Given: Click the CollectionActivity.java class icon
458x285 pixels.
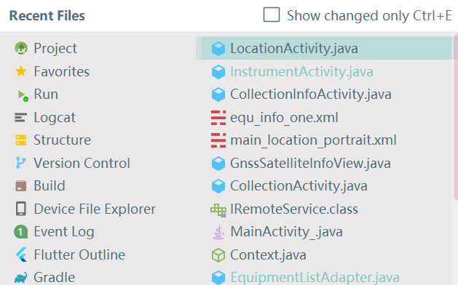Looking at the screenshot, I should coord(218,186).
